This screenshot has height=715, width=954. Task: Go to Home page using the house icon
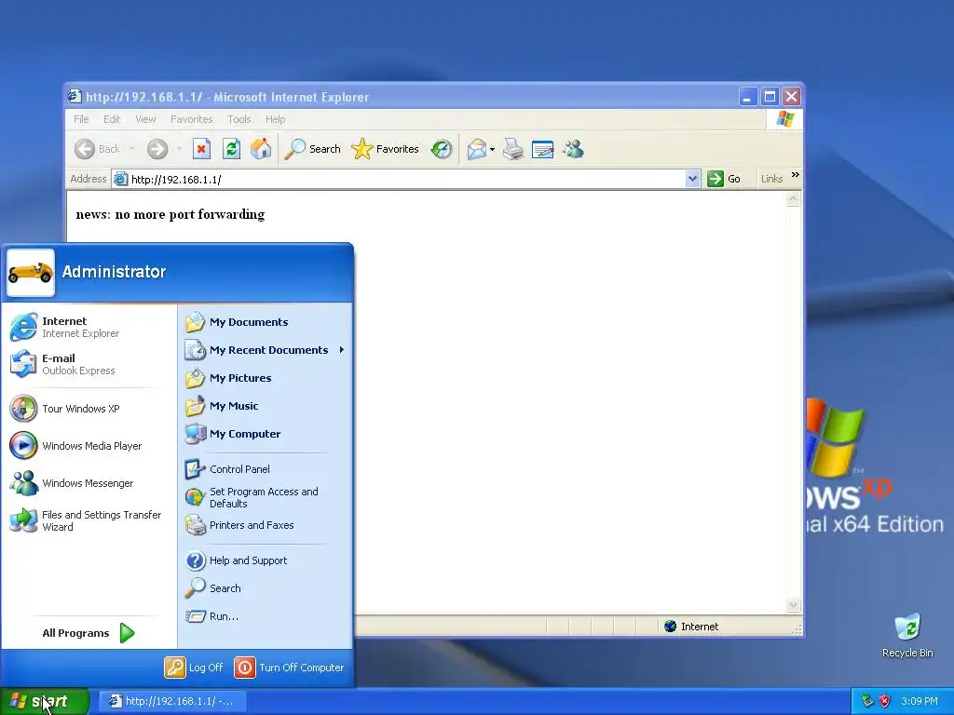point(261,149)
